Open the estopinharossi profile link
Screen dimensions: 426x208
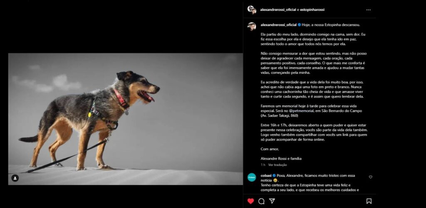(x=312, y=10)
